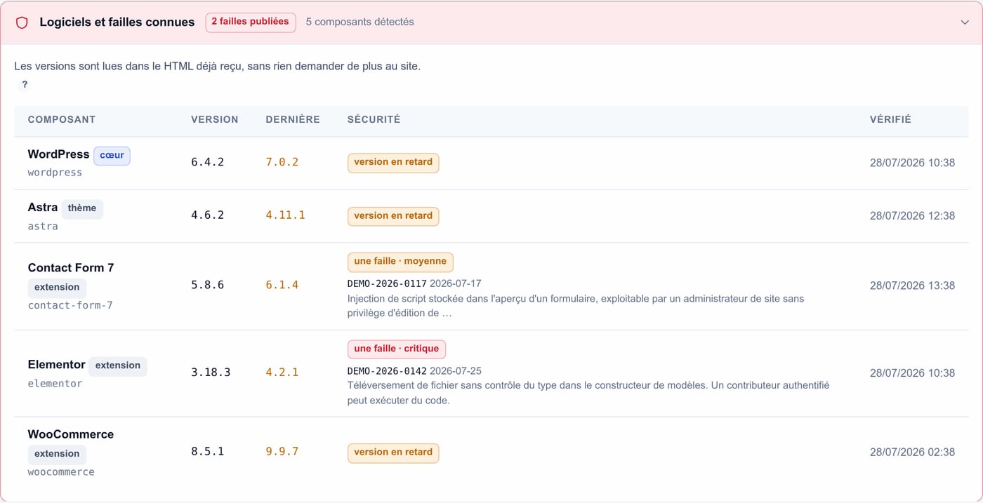The width and height of the screenshot is (983, 503).
Task: Select the Astra component name
Action: tap(43, 208)
